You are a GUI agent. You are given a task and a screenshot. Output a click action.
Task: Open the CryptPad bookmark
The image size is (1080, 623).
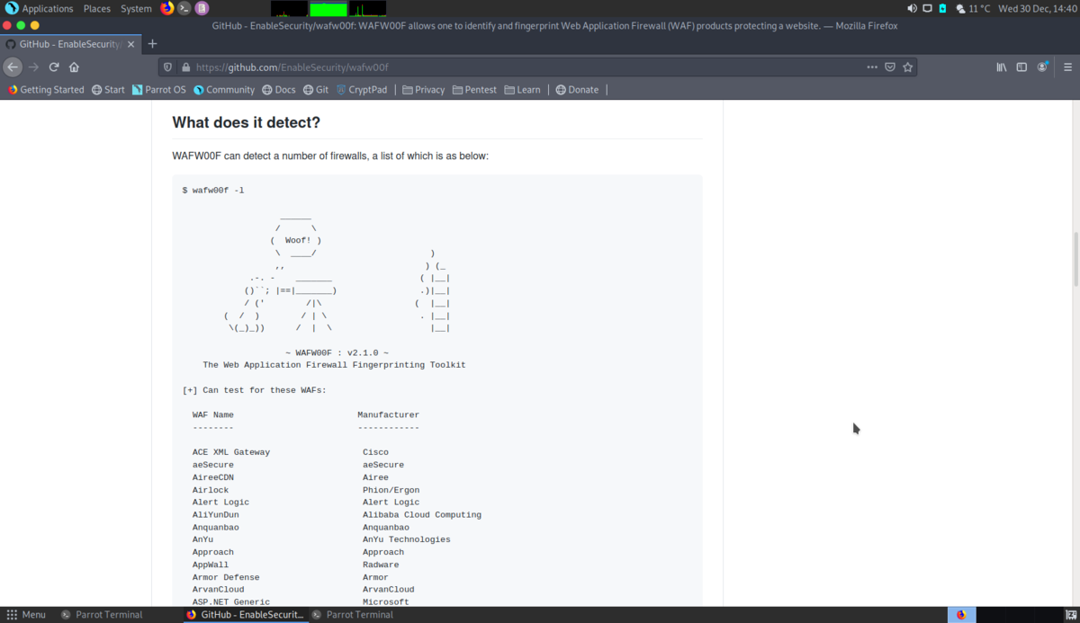tap(362, 90)
